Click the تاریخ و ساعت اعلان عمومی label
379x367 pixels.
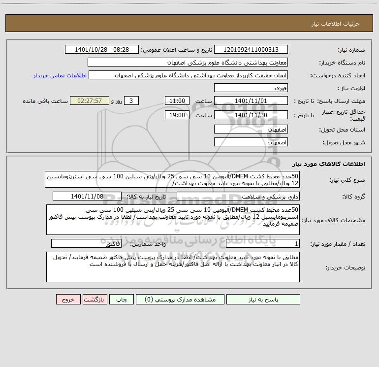point(176,50)
